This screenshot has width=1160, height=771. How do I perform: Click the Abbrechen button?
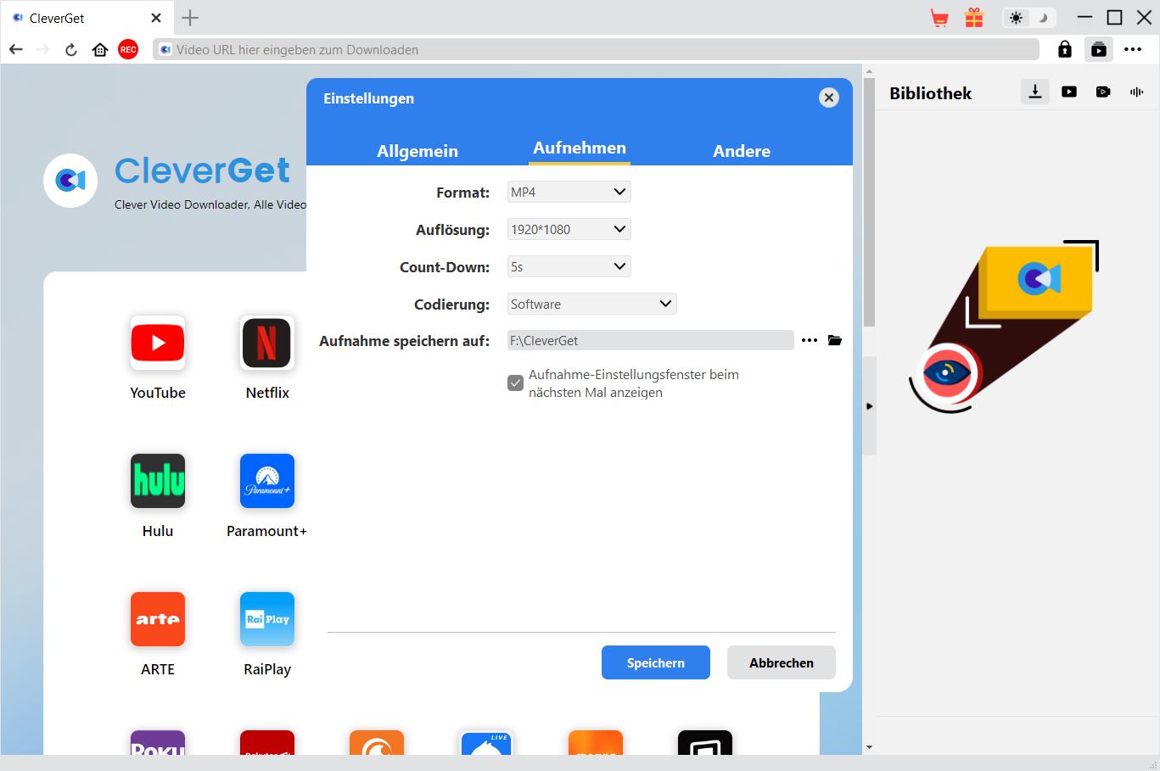[781, 663]
